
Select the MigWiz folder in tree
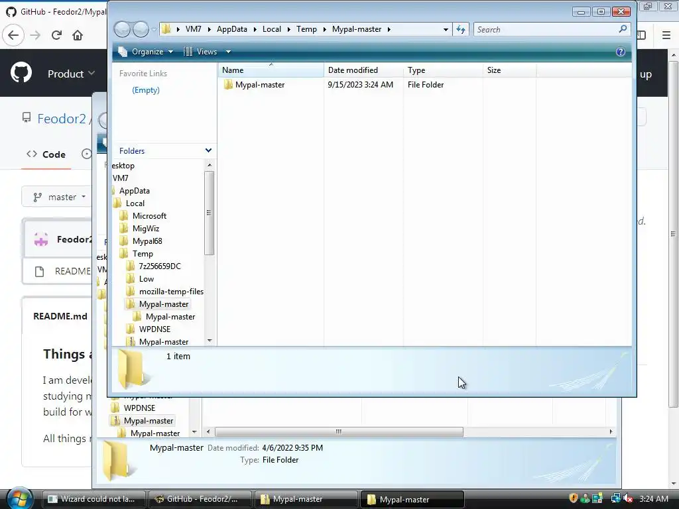[x=145, y=228]
